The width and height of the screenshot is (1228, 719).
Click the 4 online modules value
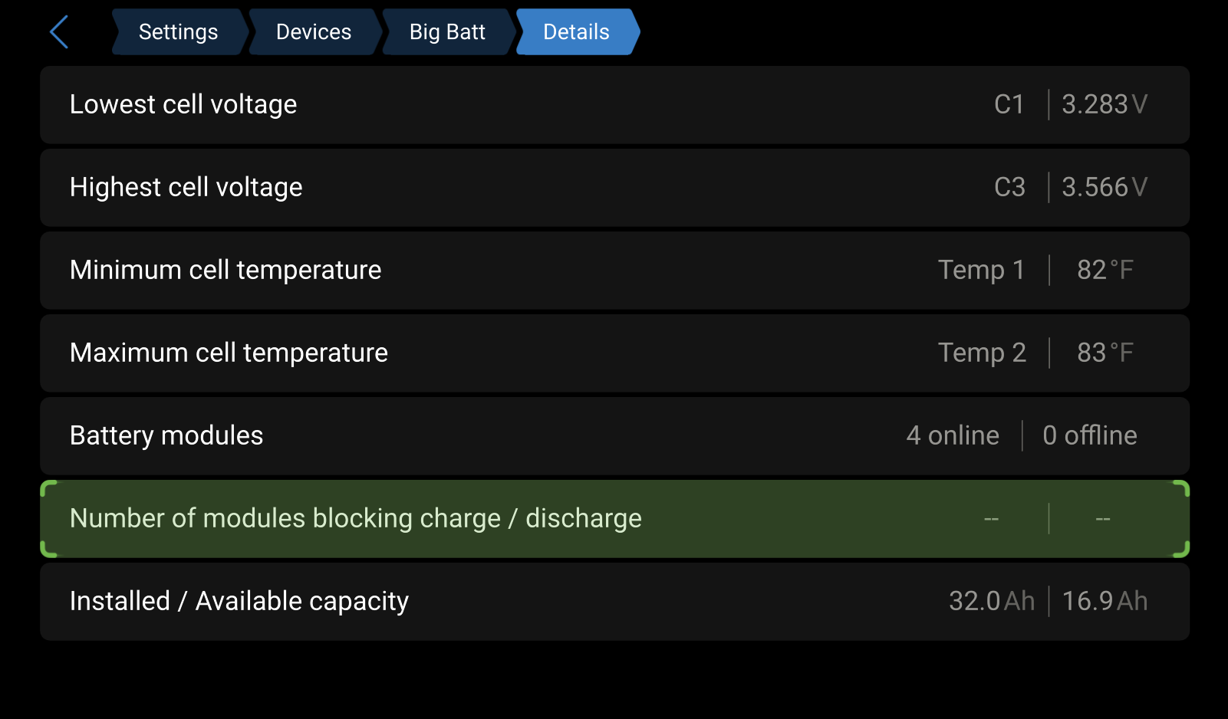pos(953,435)
